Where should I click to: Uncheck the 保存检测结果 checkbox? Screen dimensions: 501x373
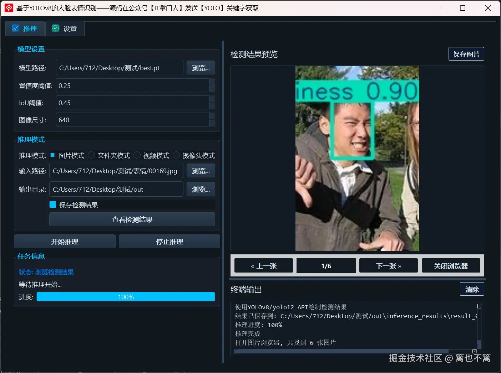click(x=53, y=204)
